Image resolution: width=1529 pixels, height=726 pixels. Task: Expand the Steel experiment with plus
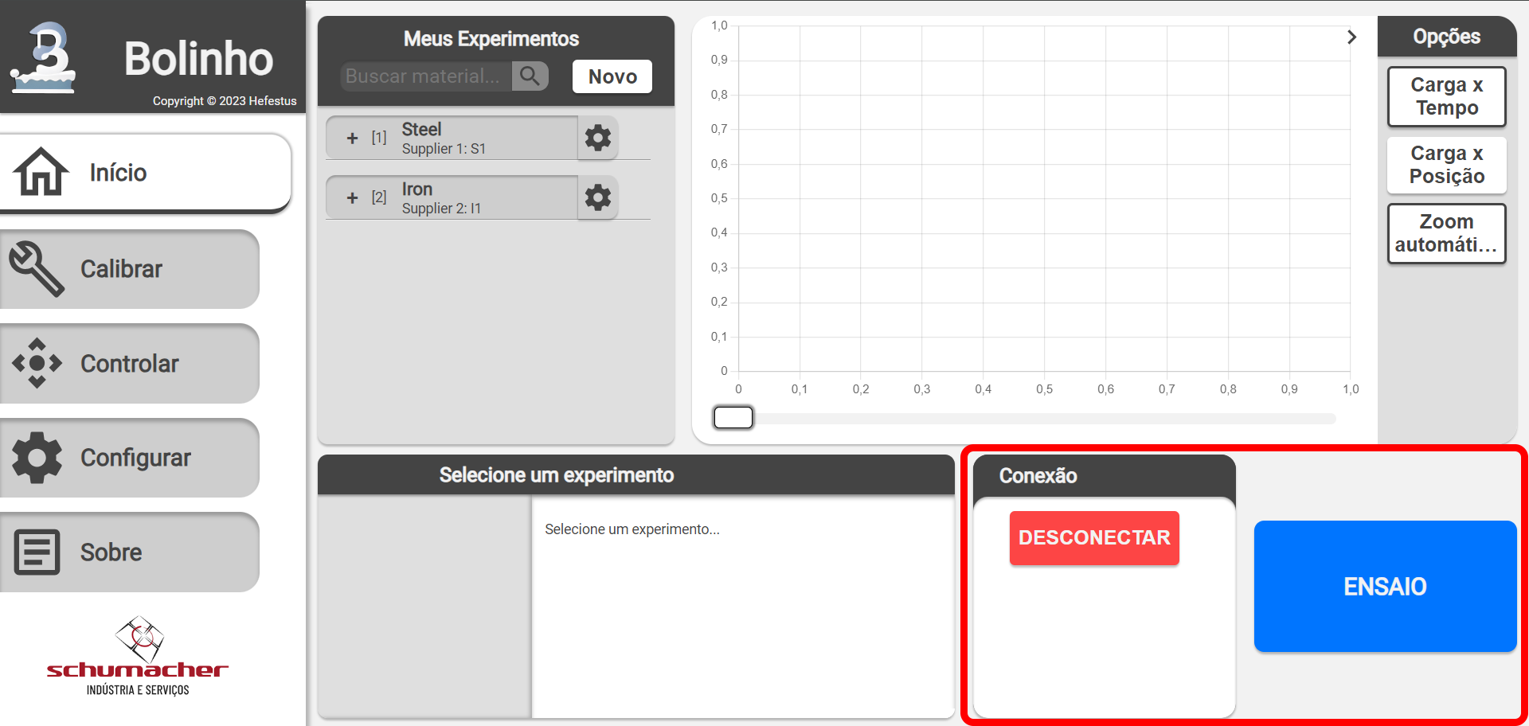click(353, 139)
